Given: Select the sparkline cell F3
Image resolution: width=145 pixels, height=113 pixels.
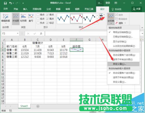Looking at the screenshot, I should 76,50.
